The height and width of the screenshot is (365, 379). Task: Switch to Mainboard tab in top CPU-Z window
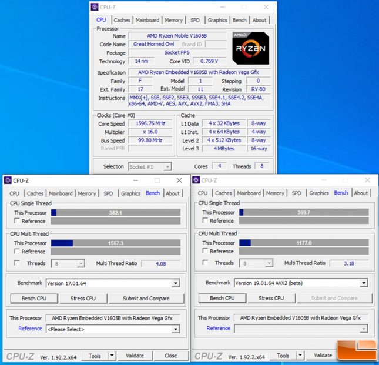pos(147,20)
